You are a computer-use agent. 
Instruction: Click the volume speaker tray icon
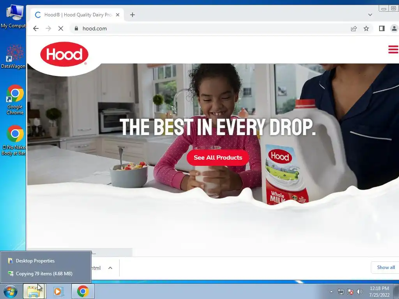click(x=360, y=292)
